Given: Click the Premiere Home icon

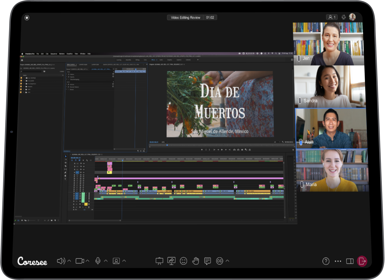Looking at the screenshot, I should tap(22, 60).
